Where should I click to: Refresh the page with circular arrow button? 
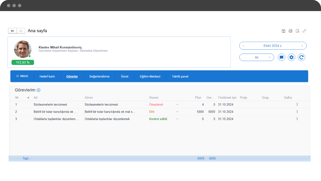[301, 57]
